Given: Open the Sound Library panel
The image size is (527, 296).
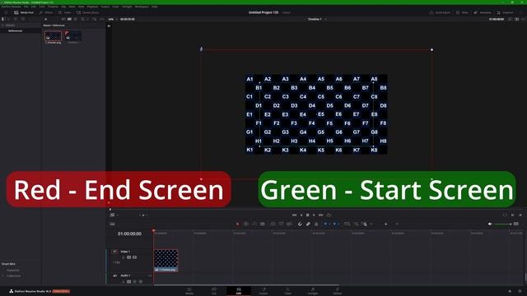Looking at the screenshot, I should click(88, 12).
